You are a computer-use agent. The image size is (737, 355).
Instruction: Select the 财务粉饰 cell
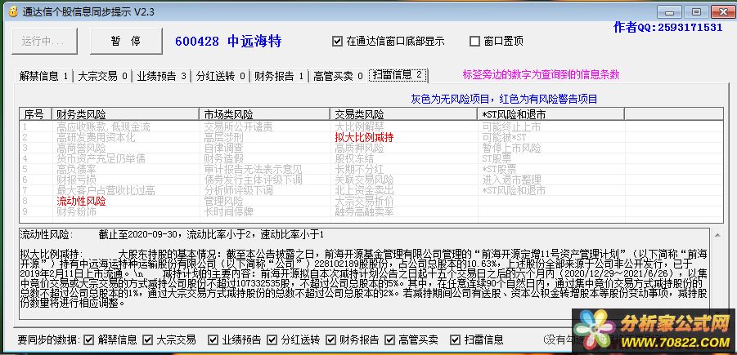(76, 212)
